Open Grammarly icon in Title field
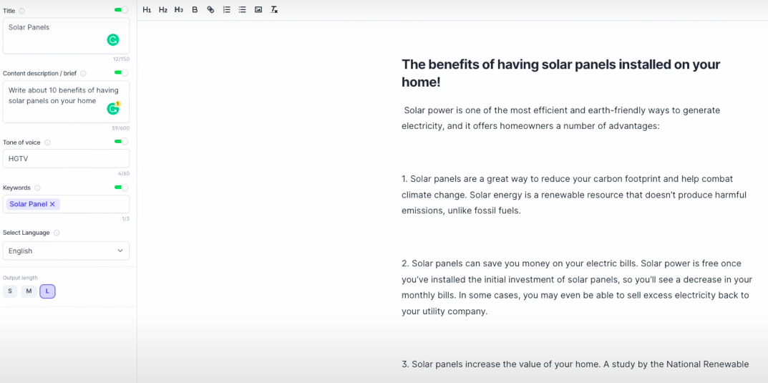The height and width of the screenshot is (383, 768). (113, 40)
